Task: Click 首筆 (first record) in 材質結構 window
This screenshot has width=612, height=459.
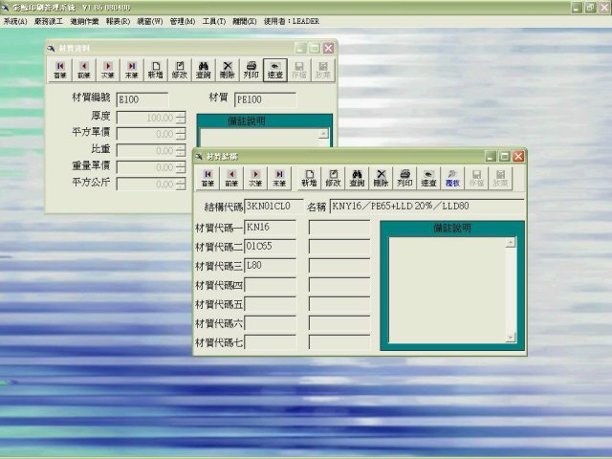Action: point(208,177)
